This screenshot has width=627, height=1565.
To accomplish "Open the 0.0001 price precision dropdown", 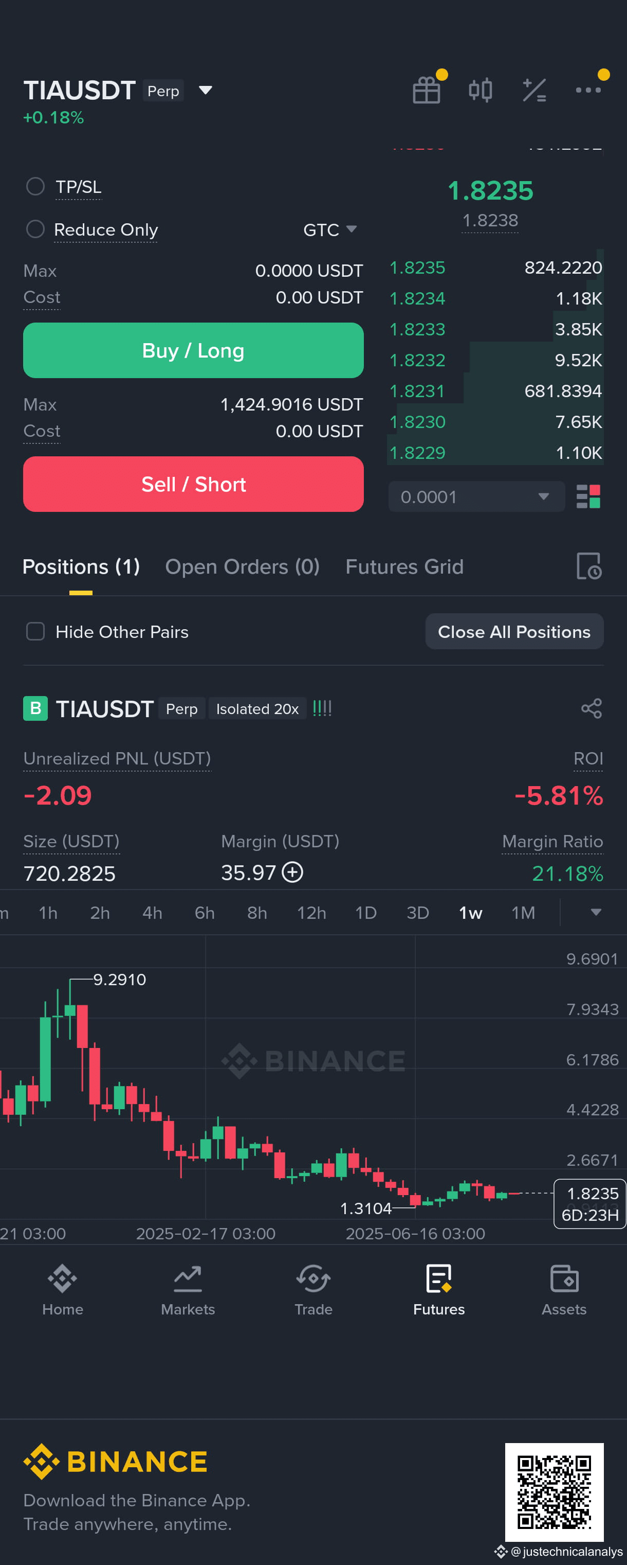I will (x=476, y=496).
